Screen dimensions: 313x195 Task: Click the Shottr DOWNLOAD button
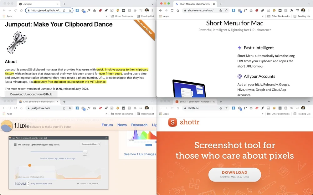tap(234, 175)
